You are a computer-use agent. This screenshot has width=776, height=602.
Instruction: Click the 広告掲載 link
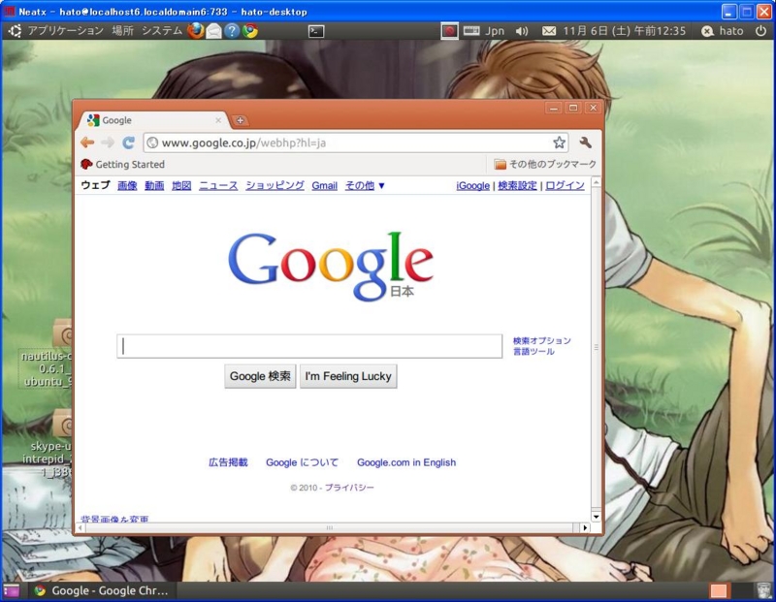tap(228, 462)
